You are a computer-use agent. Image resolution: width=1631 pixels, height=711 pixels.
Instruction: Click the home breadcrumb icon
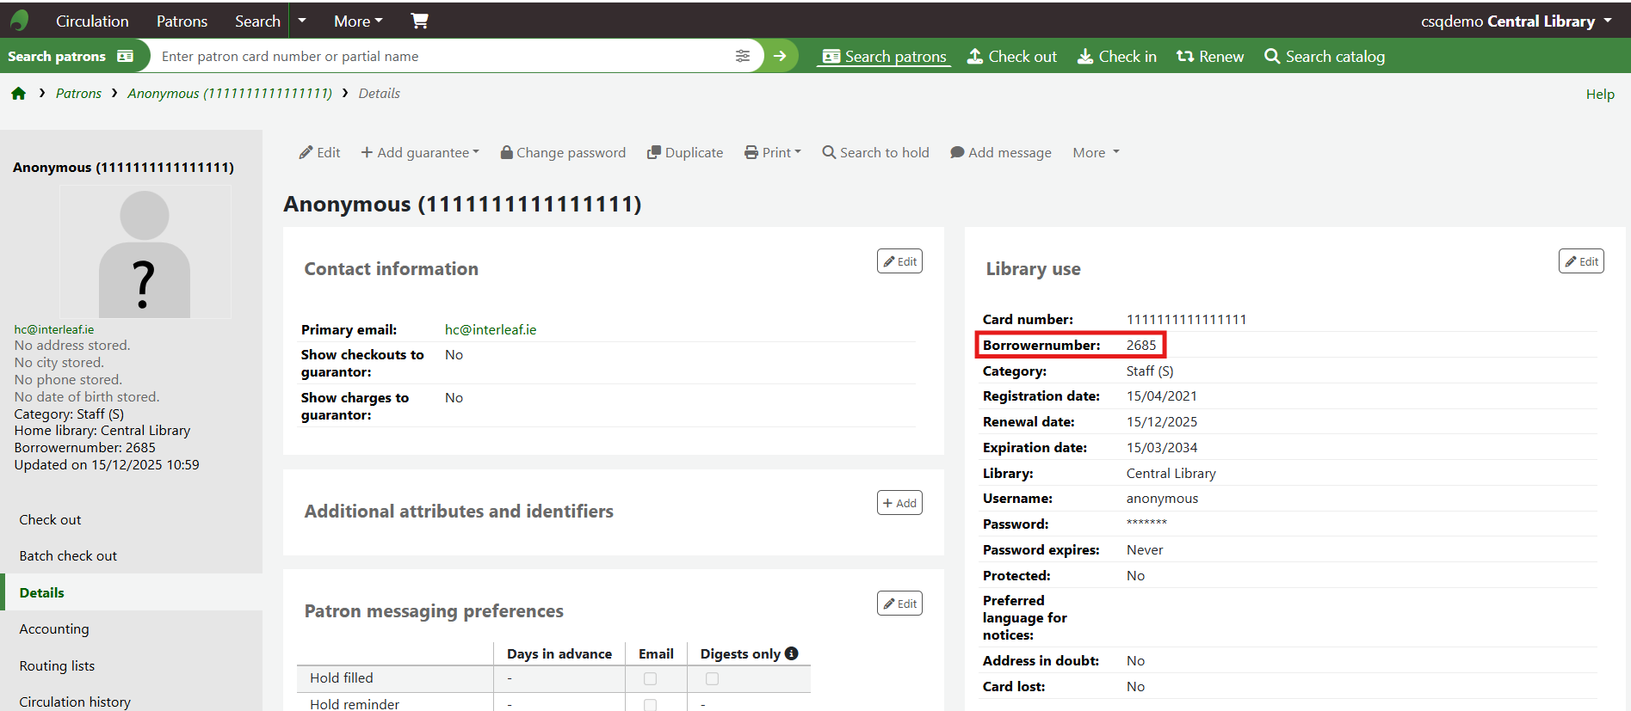click(18, 94)
